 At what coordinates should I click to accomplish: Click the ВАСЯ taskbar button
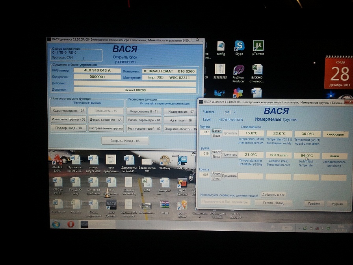pyautogui.click(x=84, y=224)
